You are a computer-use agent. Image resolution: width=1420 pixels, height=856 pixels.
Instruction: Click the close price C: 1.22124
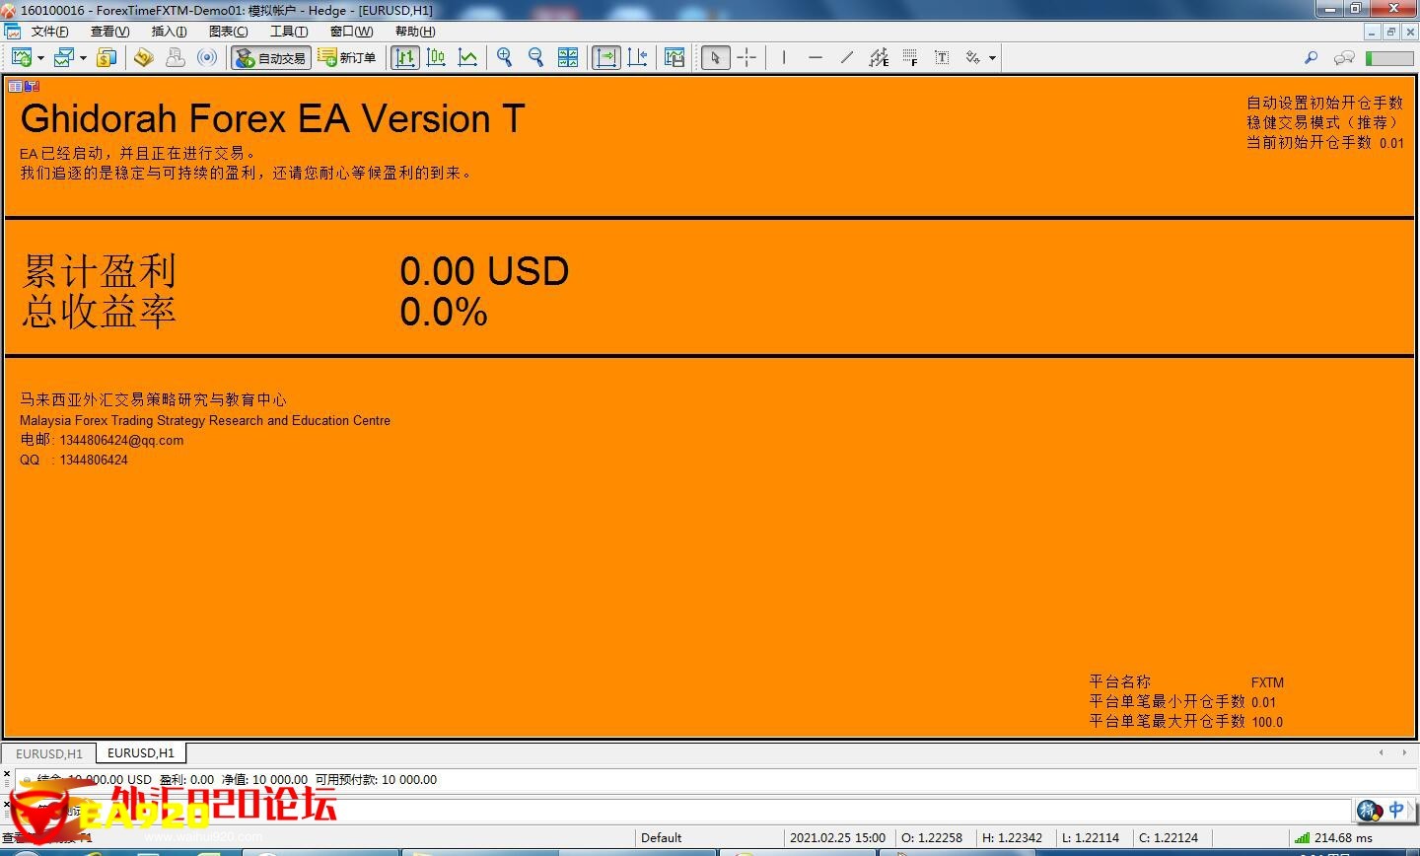[x=1169, y=838]
